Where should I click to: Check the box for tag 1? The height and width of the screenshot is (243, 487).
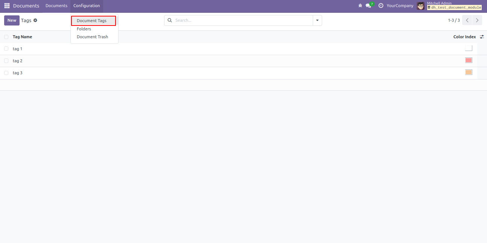(6, 49)
